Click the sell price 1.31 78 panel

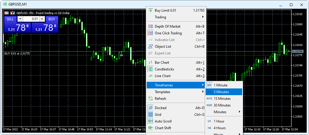click(18, 28)
